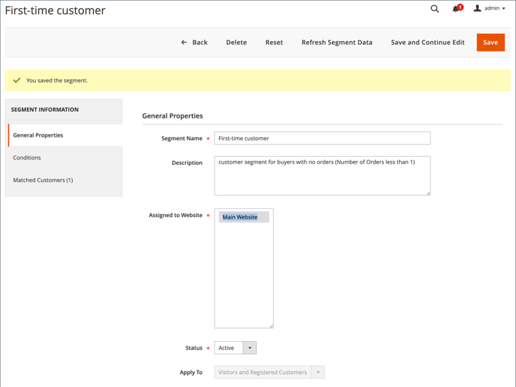Viewport: 516px width, 387px height.
Task: Open the General Properties tab
Action: [65, 135]
